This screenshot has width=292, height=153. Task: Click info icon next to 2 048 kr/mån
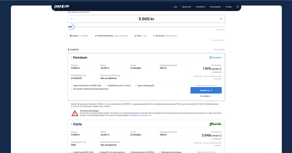(x=220, y=135)
